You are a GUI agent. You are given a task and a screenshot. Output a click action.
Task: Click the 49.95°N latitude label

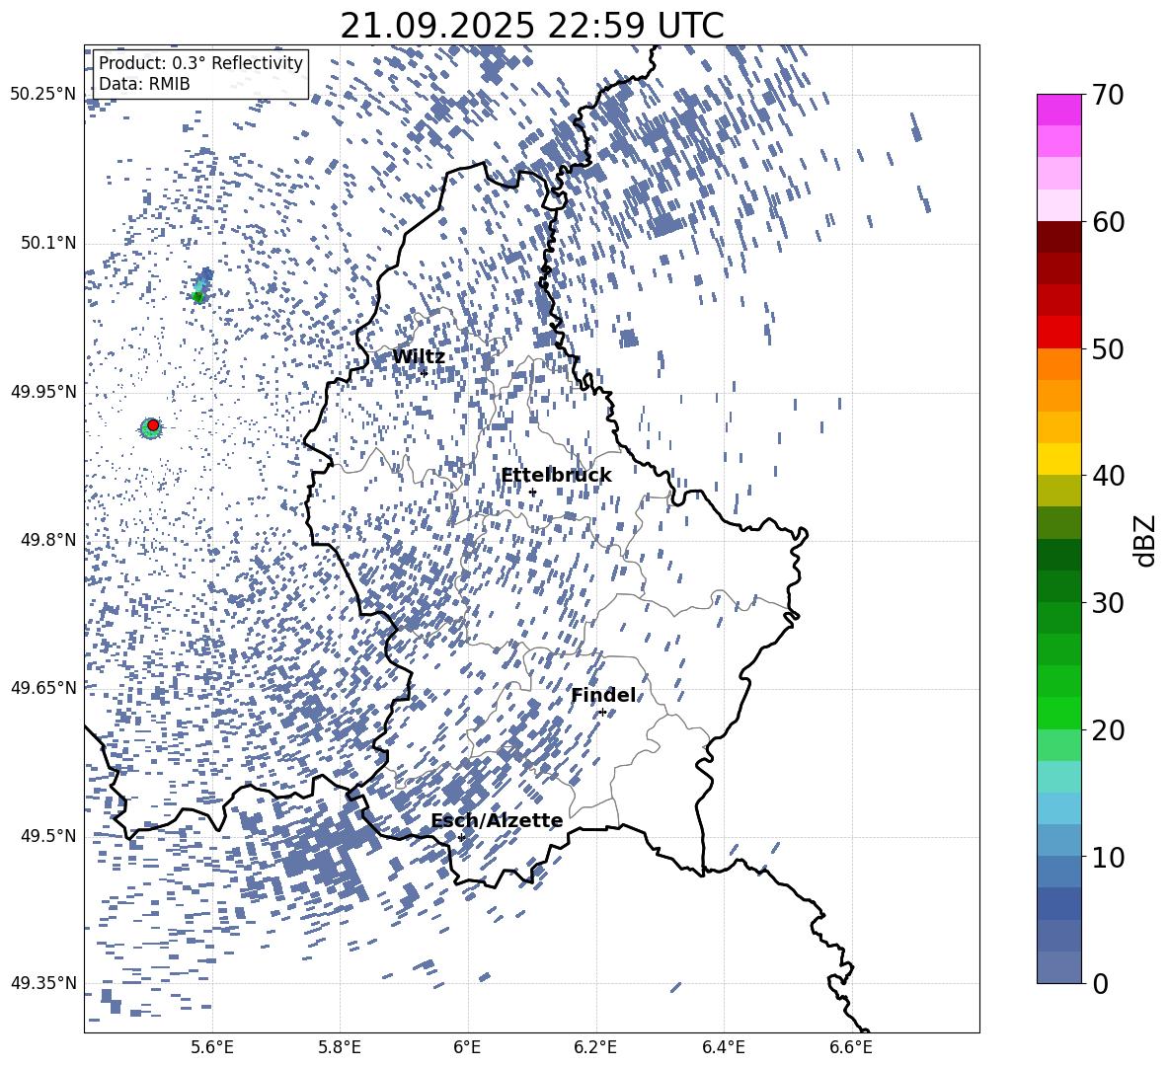(x=42, y=392)
